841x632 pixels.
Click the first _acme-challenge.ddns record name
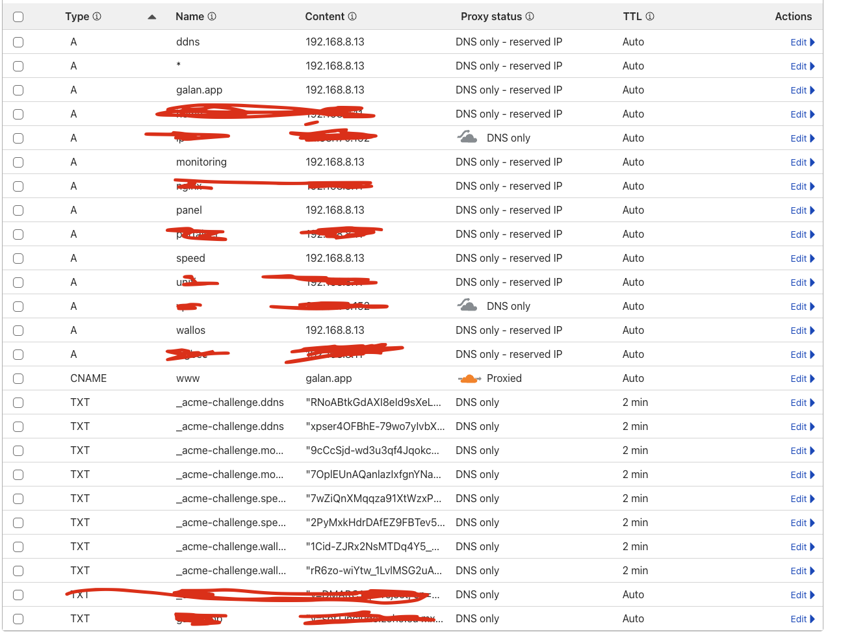click(229, 403)
